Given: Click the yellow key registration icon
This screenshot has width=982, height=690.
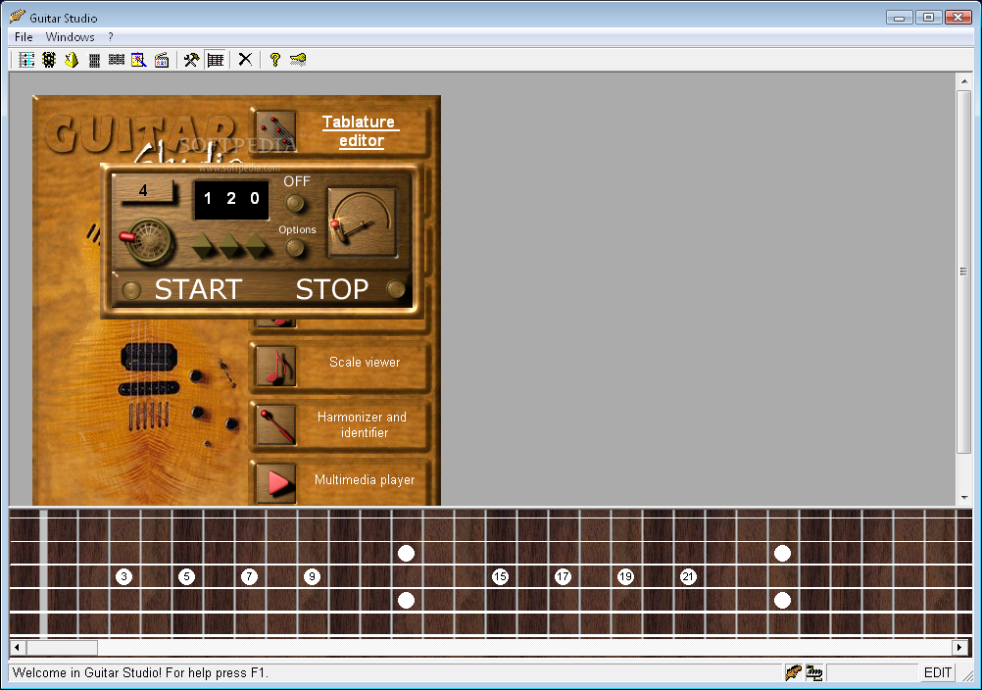Looking at the screenshot, I should point(298,60).
